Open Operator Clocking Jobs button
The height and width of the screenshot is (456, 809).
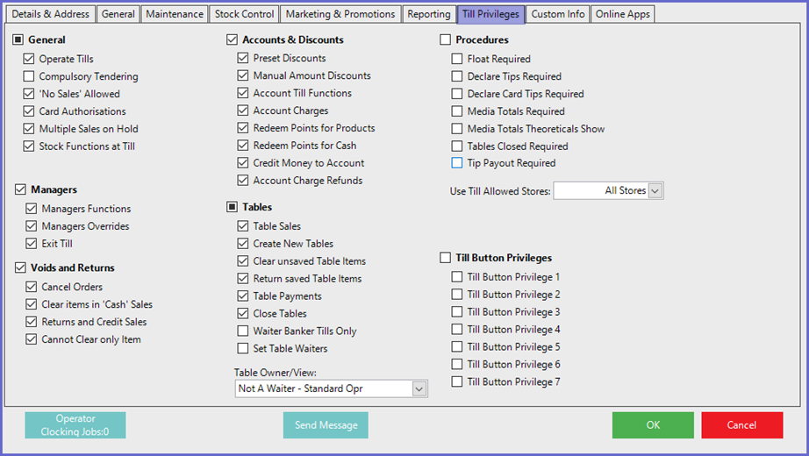(x=75, y=425)
